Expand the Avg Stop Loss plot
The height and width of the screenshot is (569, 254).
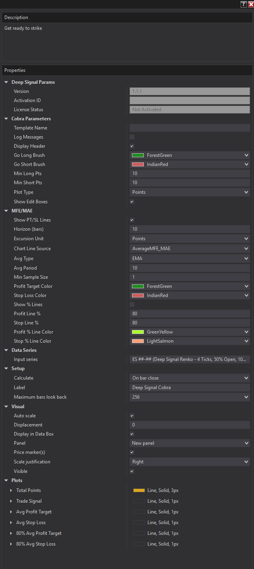[x=11, y=523]
